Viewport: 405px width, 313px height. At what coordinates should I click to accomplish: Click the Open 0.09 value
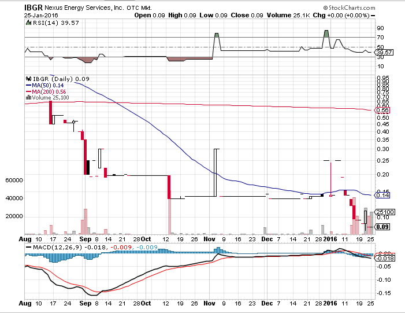click(x=150, y=15)
